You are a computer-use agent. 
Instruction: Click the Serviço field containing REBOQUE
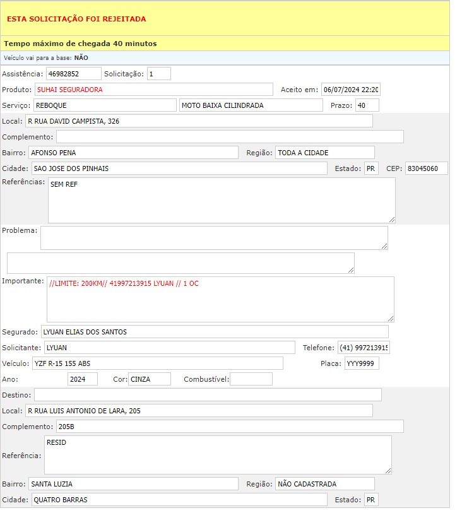pos(104,105)
